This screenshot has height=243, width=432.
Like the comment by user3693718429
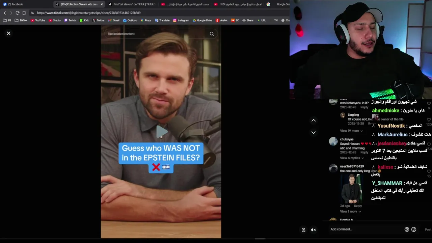click(429, 171)
